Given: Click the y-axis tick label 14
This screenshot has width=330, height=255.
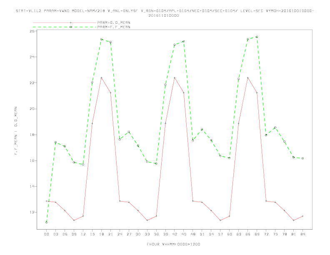Looking at the screenshot, I should [32, 186].
